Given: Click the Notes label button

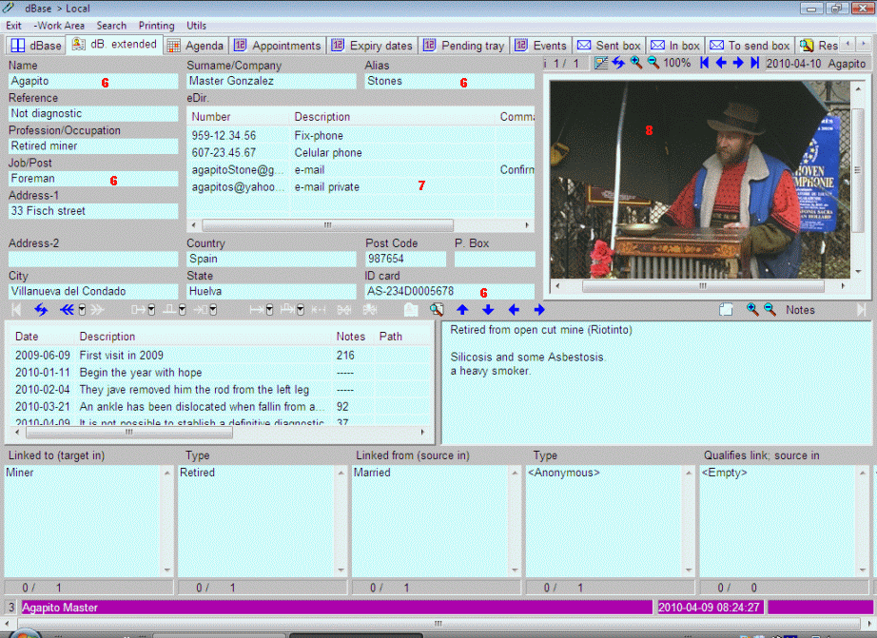Looking at the screenshot, I should pos(800,310).
